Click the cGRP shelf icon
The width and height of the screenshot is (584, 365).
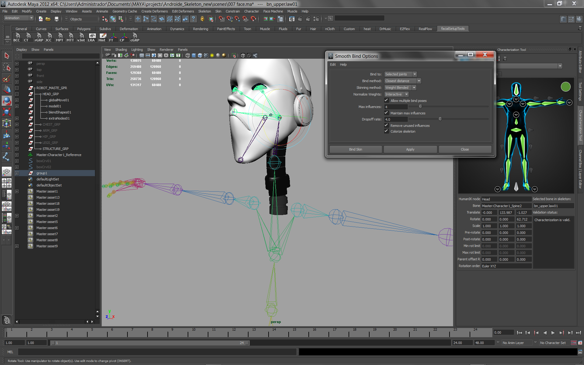[x=135, y=37]
